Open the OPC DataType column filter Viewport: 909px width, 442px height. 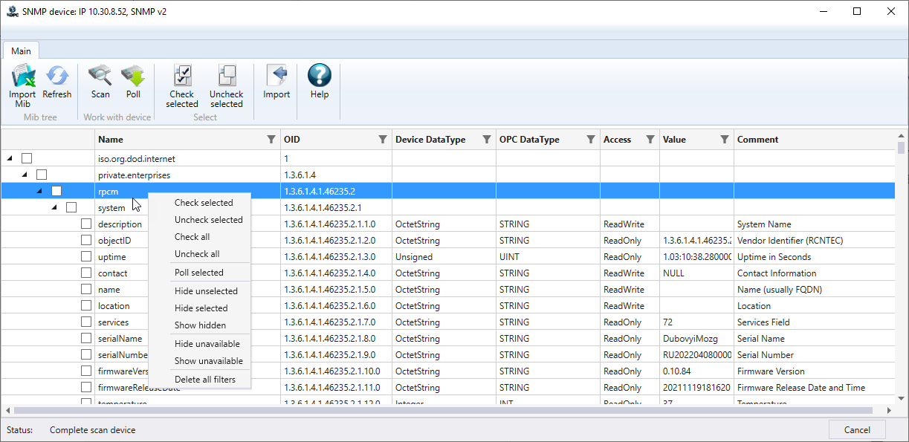(591, 140)
